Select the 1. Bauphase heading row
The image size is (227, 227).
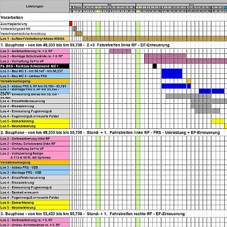click(x=113, y=45)
